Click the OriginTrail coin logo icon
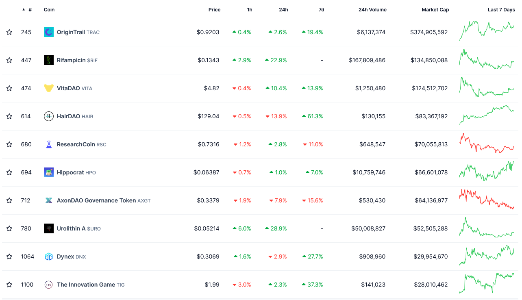Image resolution: width=522 pixels, height=300 pixels. pyautogui.click(x=49, y=32)
